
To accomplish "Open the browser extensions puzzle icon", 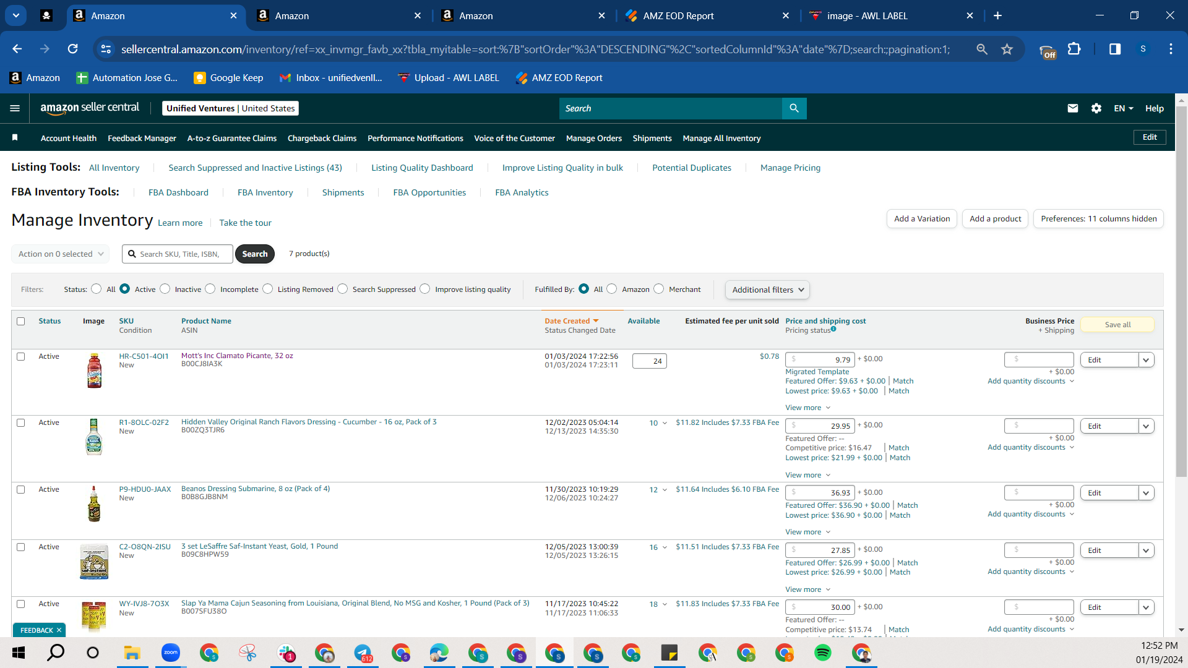I will [1074, 49].
